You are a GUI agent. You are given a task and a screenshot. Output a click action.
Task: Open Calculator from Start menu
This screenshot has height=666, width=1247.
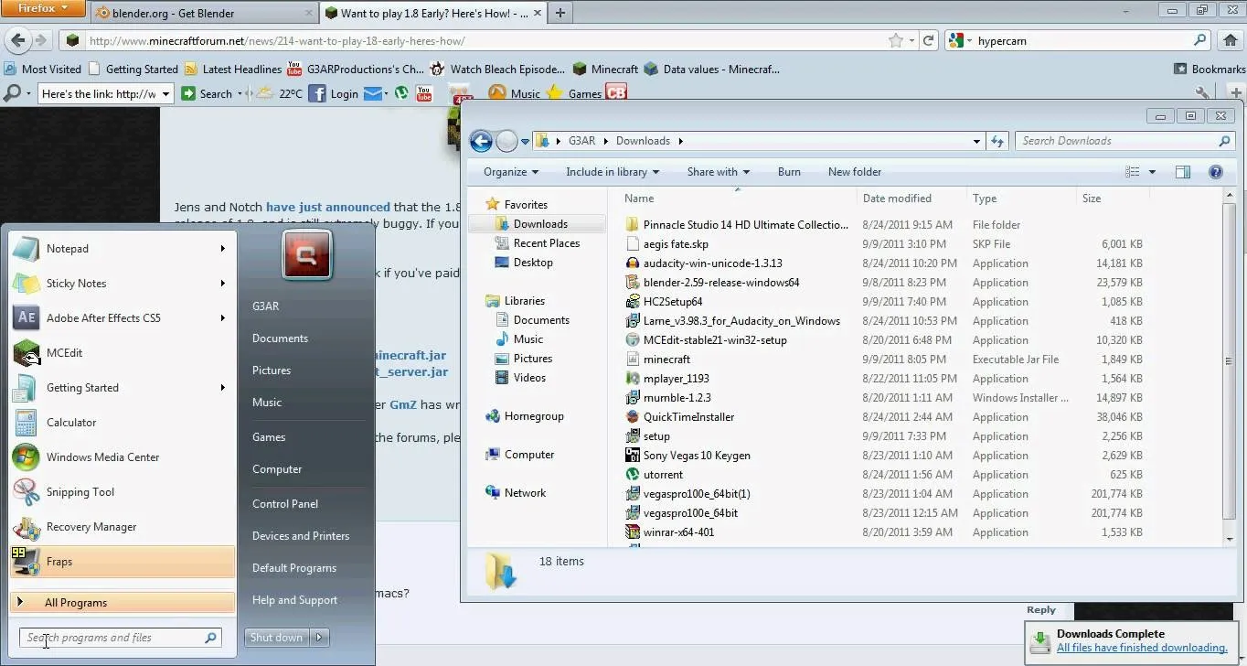click(123, 423)
